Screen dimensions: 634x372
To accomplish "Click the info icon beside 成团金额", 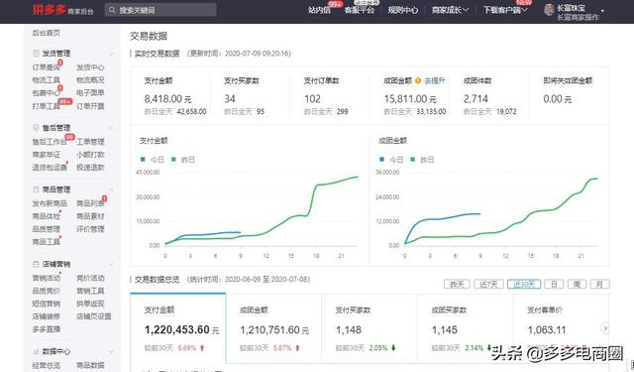I will 418,80.
